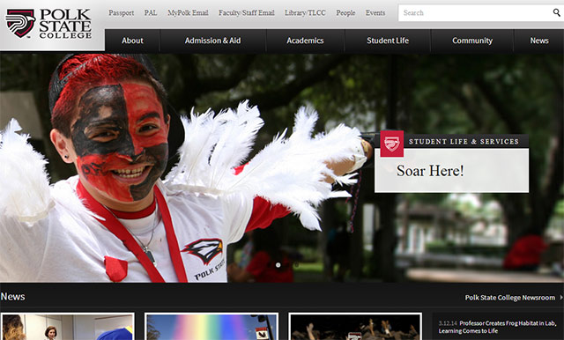Click the red eagle badge on banner
Image resolution: width=564 pixels, height=340 pixels.
tap(391, 144)
